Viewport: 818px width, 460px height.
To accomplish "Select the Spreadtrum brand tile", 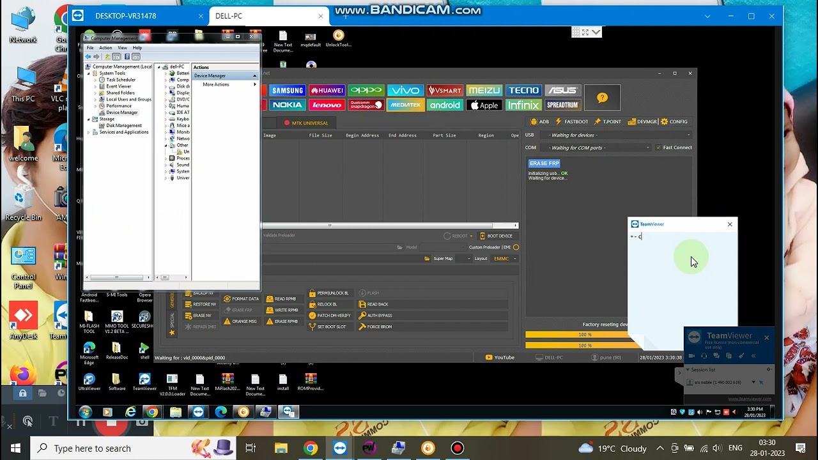I will pos(562,105).
